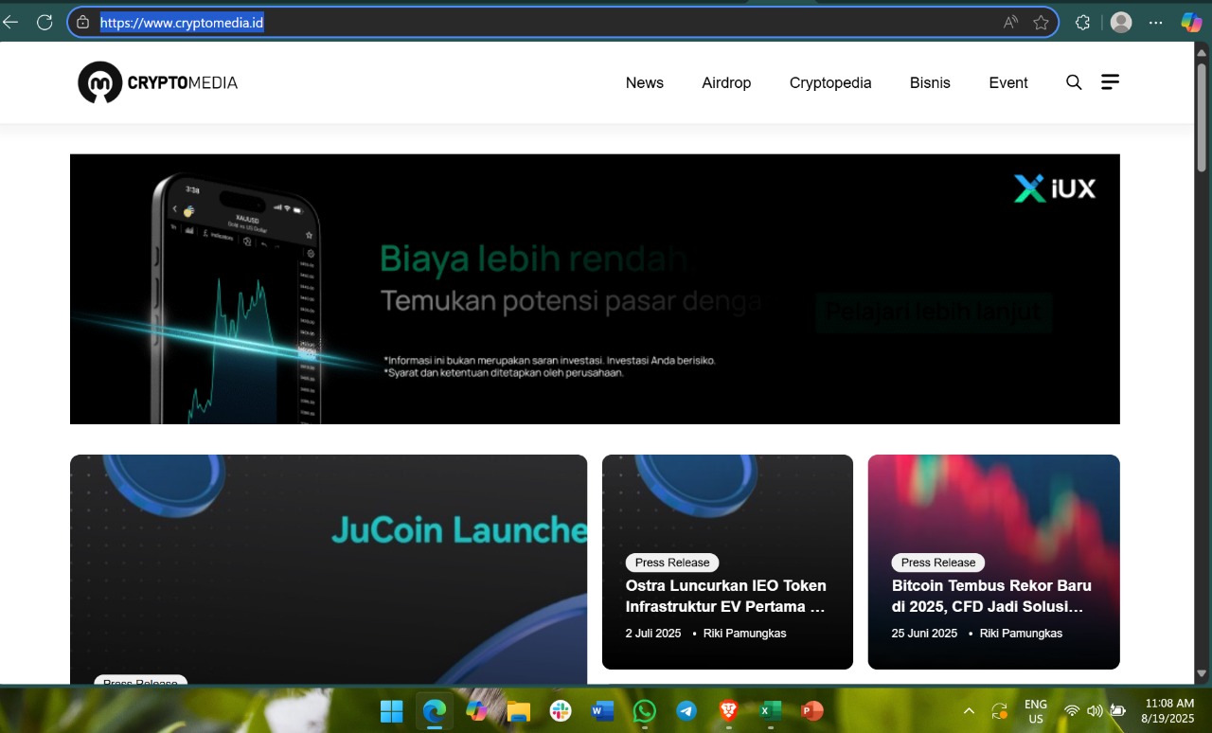Go to the News menu item
This screenshot has height=733, width=1212.
point(644,82)
